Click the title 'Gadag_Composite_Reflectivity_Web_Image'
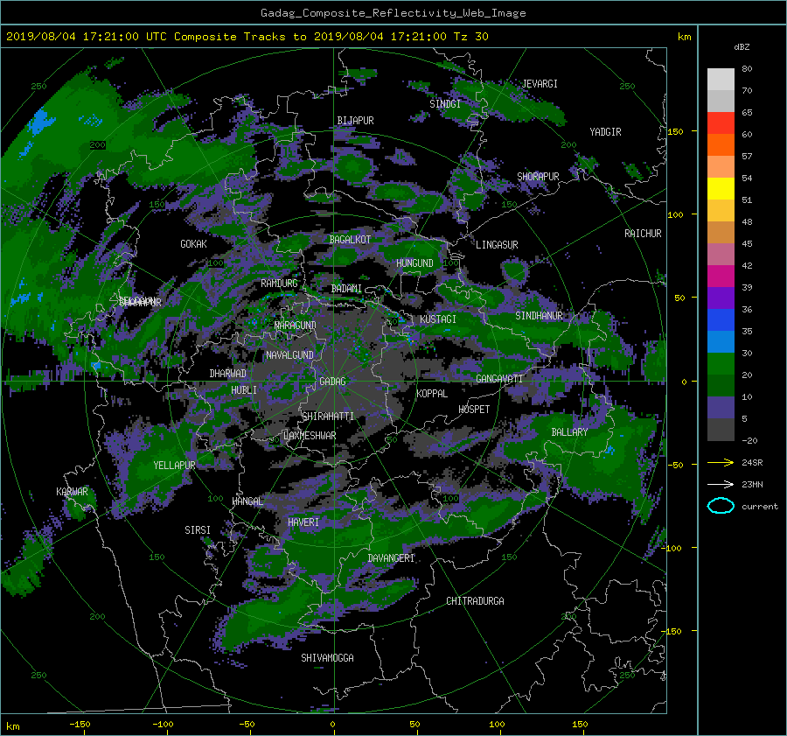Image resolution: width=787 pixels, height=736 pixels. [393, 13]
